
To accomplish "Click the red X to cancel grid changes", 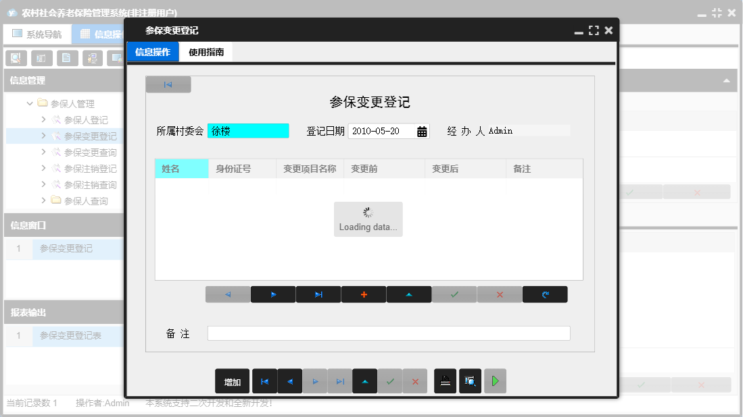I will pos(500,294).
